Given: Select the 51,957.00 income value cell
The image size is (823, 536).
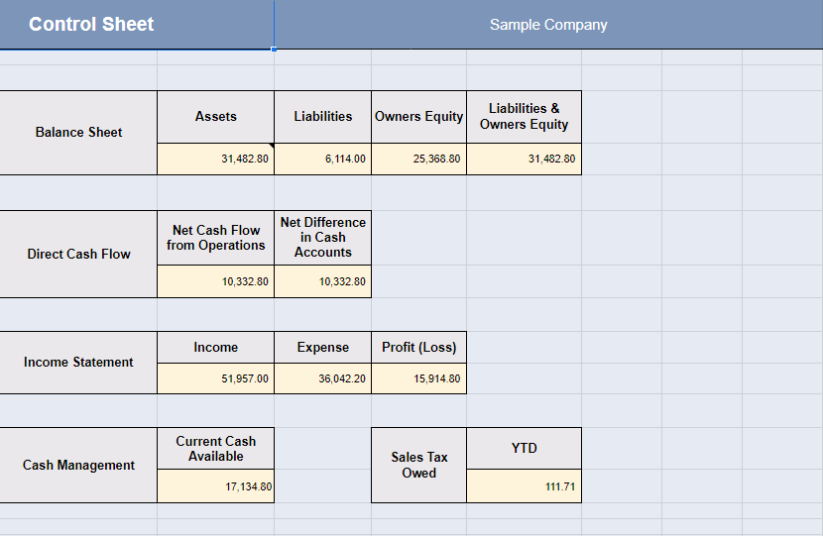Looking at the screenshot, I should click(215, 378).
